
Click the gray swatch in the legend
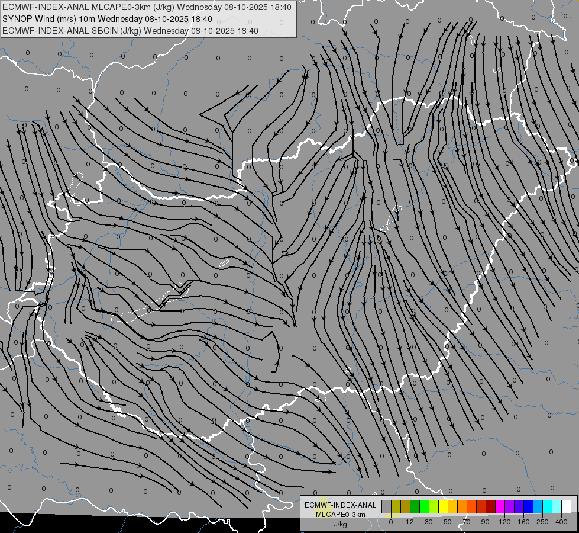tap(387, 507)
